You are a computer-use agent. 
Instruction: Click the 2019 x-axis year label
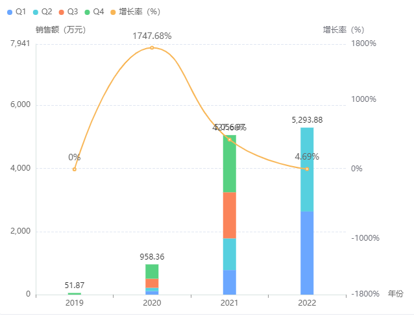75,304
